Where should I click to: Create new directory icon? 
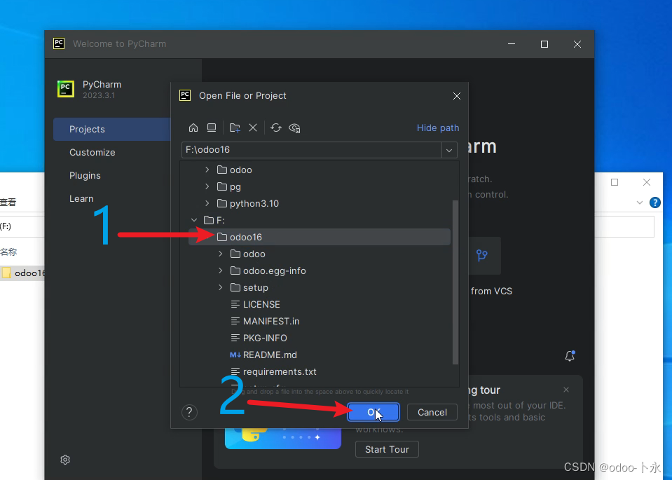tap(235, 128)
